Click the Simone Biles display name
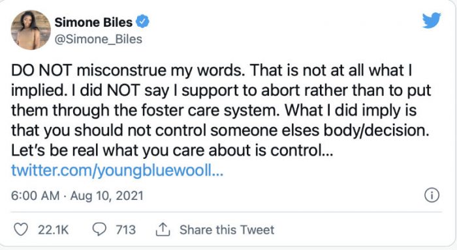457x250 pixels. coord(93,22)
